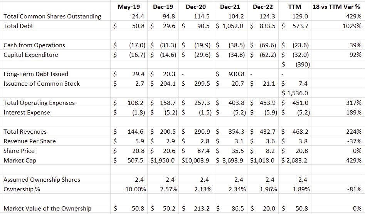Select the Total Common Shares Outstanding label
This screenshot has height=214, width=365.
pos(52,17)
